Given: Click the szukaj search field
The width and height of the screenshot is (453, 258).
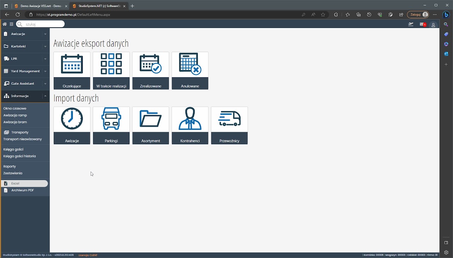Looking at the screenshot, I should tap(42, 24).
